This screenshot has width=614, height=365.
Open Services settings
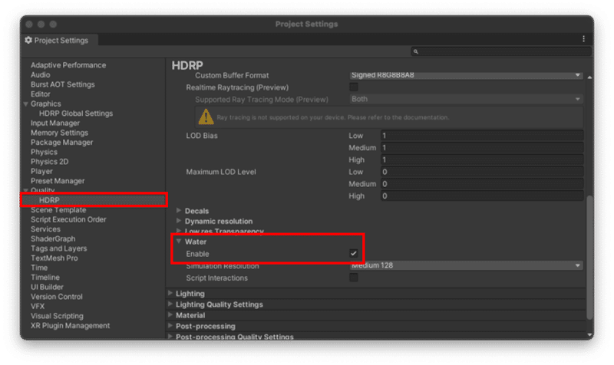click(x=45, y=229)
